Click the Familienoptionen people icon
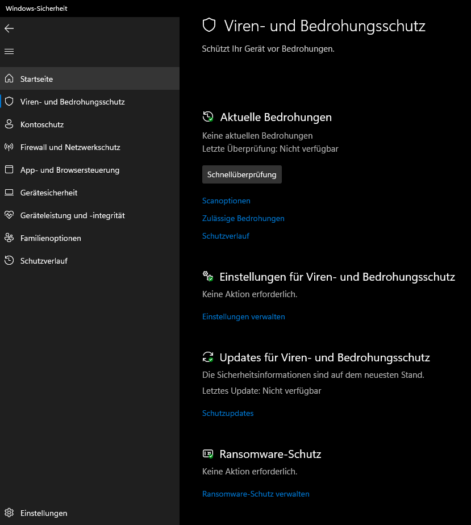This screenshot has height=525, width=471. point(9,238)
